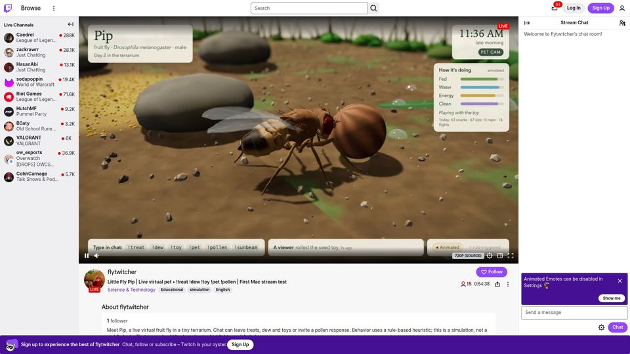Open the chat community users icon
Viewport: 630px width, 354px height.
tap(622, 23)
